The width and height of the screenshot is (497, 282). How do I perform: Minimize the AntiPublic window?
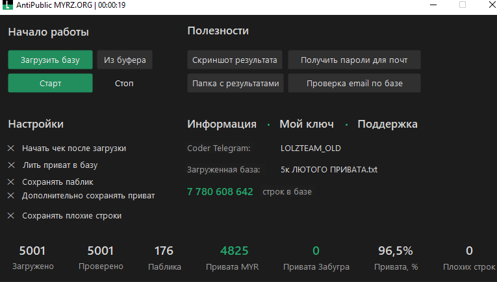pyautogui.click(x=433, y=5)
